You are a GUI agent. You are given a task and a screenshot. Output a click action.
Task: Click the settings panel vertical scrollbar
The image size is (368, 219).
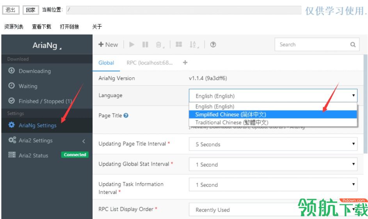365,104
